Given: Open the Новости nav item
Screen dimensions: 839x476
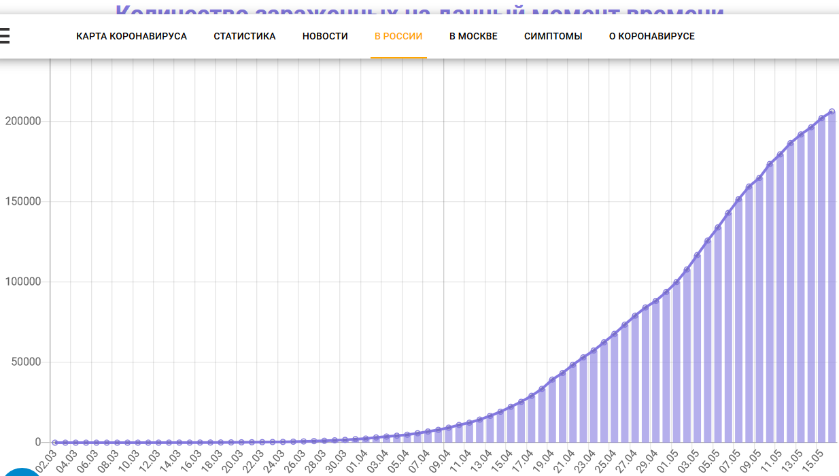Looking at the screenshot, I should (325, 36).
